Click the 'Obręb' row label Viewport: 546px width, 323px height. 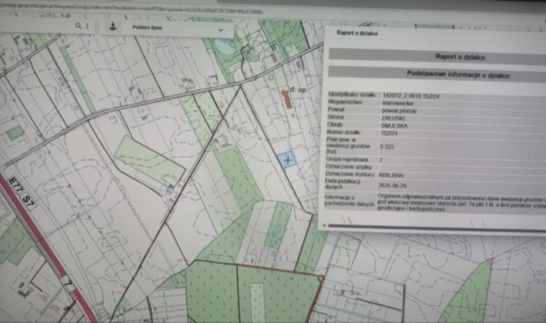point(335,124)
